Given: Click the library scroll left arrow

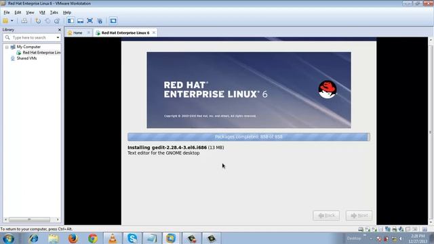Looking at the screenshot, I should coord(6,220).
